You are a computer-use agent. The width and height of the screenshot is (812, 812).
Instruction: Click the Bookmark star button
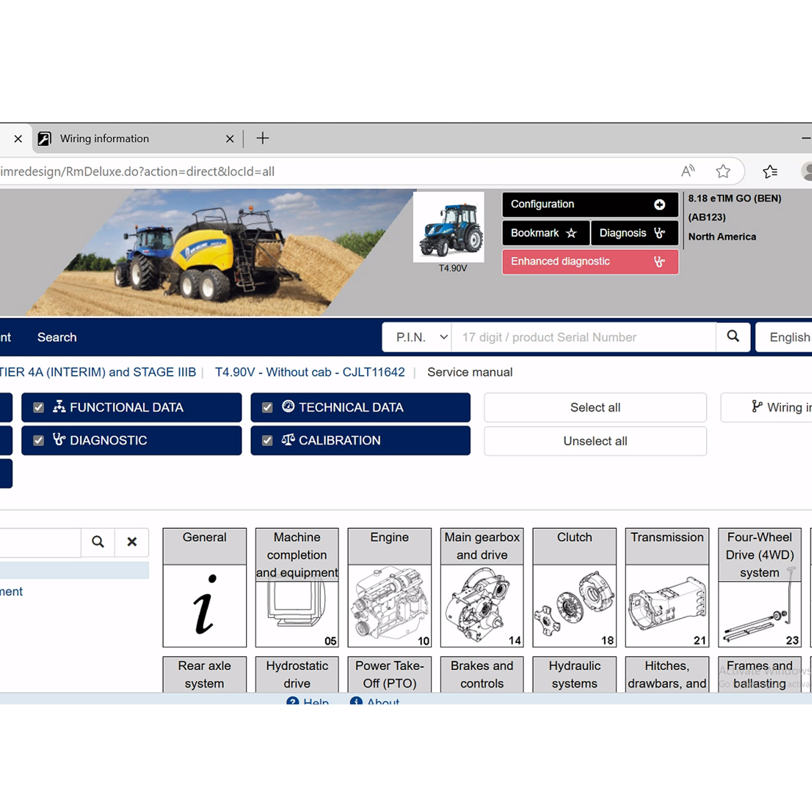click(546, 233)
